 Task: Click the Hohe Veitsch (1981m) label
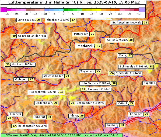[x=95, y=83]
